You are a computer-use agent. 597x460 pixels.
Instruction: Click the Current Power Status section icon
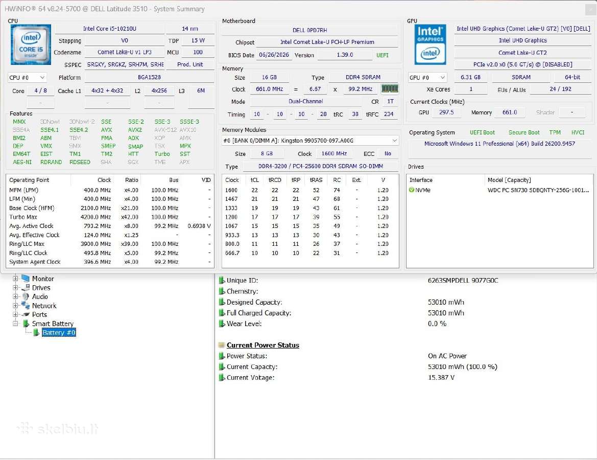tap(221, 346)
